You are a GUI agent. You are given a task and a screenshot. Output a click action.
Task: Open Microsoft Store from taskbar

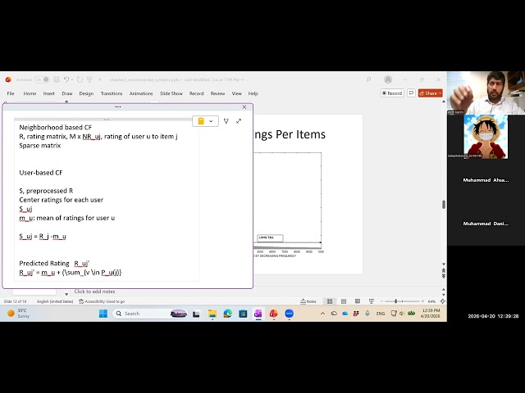pos(243,314)
